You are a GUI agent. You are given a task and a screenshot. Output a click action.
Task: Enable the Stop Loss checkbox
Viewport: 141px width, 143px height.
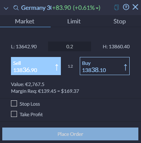click(x=14, y=103)
